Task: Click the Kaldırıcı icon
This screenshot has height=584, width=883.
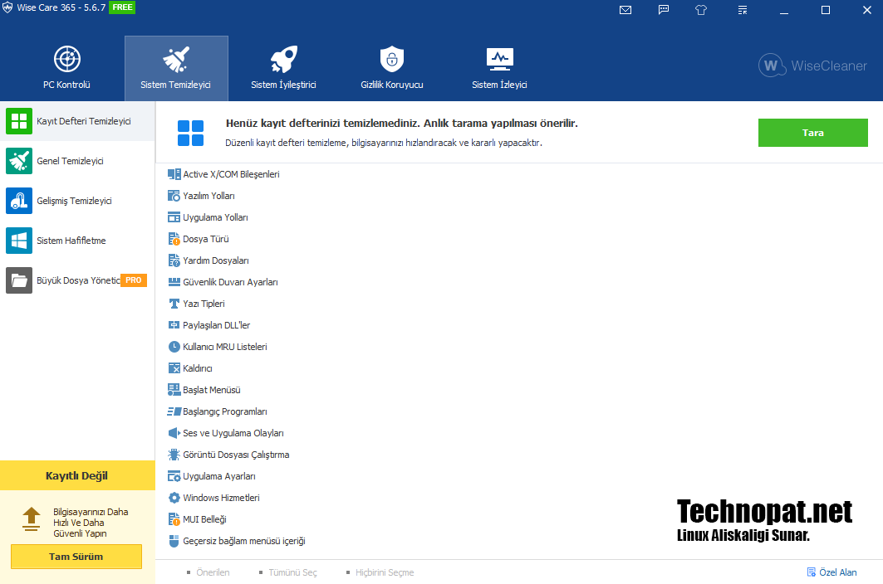Action: pos(174,368)
